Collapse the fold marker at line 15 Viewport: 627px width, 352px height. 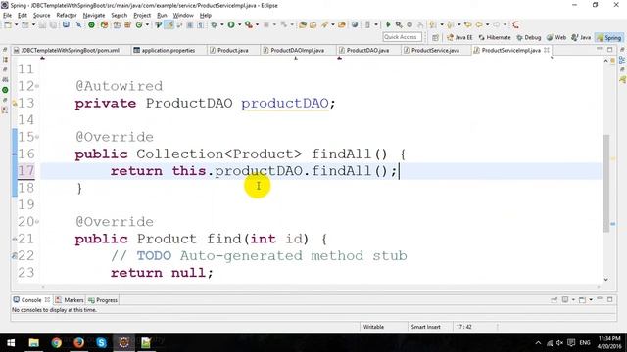37,137
